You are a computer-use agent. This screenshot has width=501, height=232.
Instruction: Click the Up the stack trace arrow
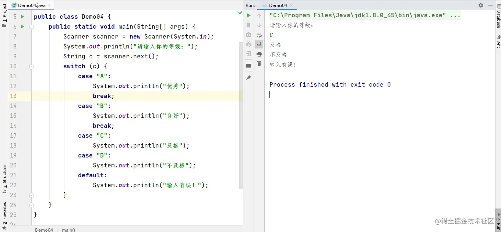[x=259, y=16]
